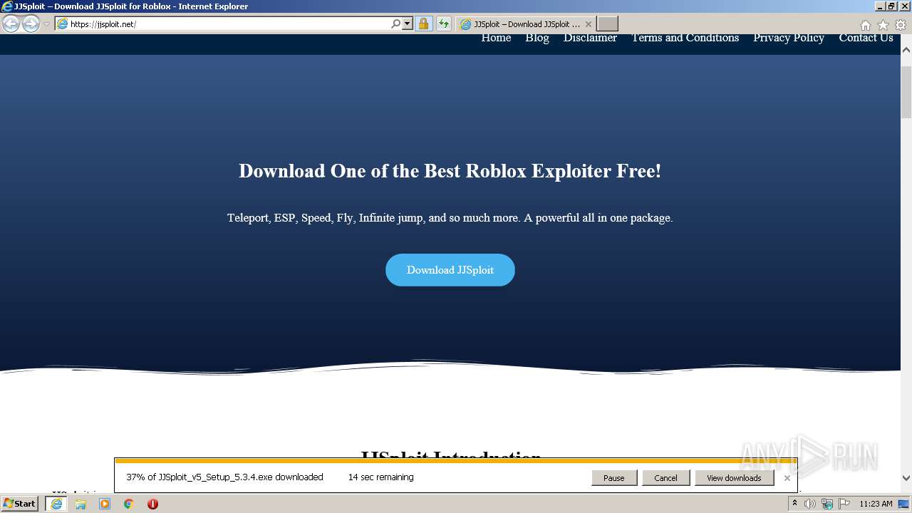The width and height of the screenshot is (912, 513).
Task: Click the scrollbar up arrow
Action: (x=906, y=51)
